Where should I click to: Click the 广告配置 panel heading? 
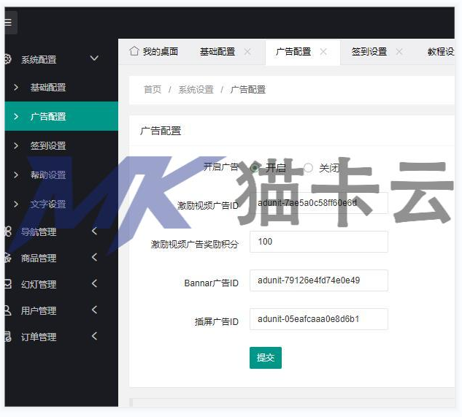coord(161,131)
